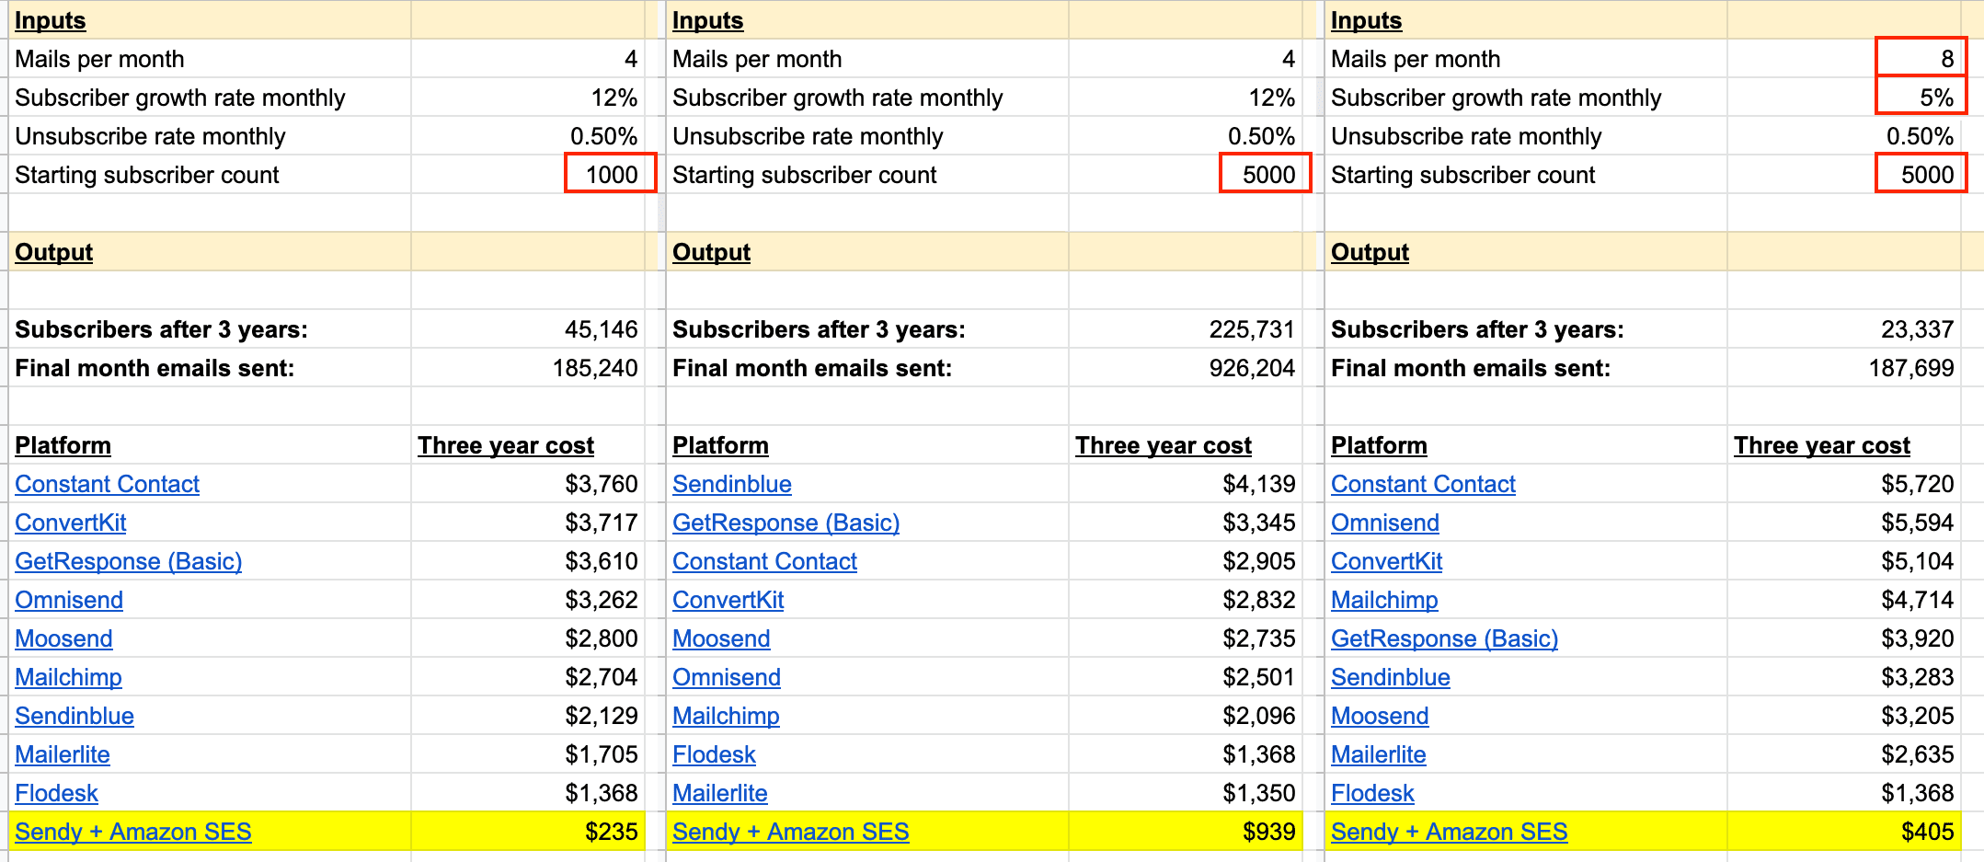Open GetResponse (Basic) link in first table
The width and height of the screenshot is (1984, 862).
[128, 561]
